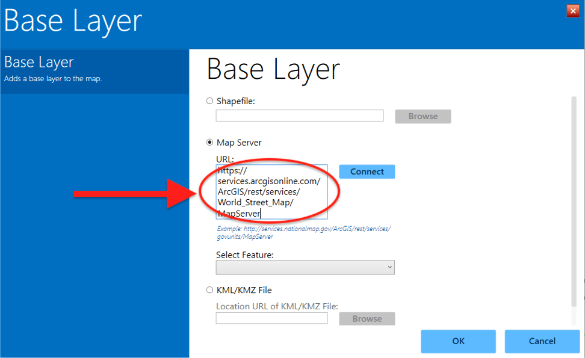
Task: Click Browse for KML/KMZ File
Action: click(367, 319)
